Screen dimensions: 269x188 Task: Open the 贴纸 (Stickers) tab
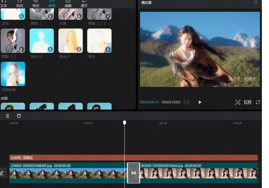[x=20, y=4]
